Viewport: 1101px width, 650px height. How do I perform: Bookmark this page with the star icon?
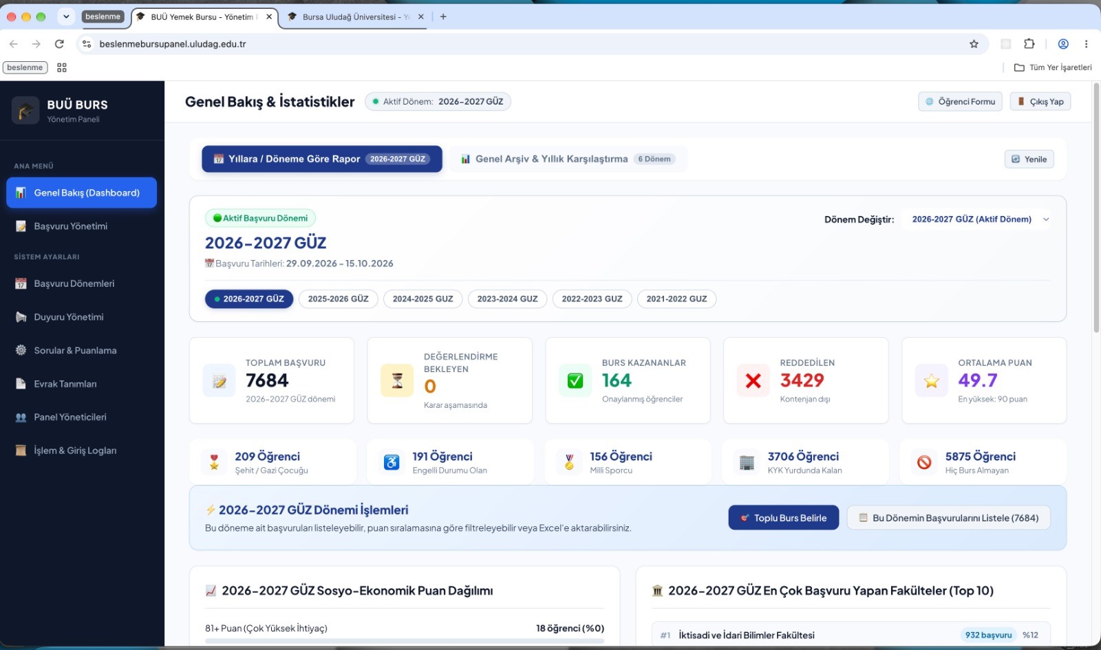pos(974,44)
